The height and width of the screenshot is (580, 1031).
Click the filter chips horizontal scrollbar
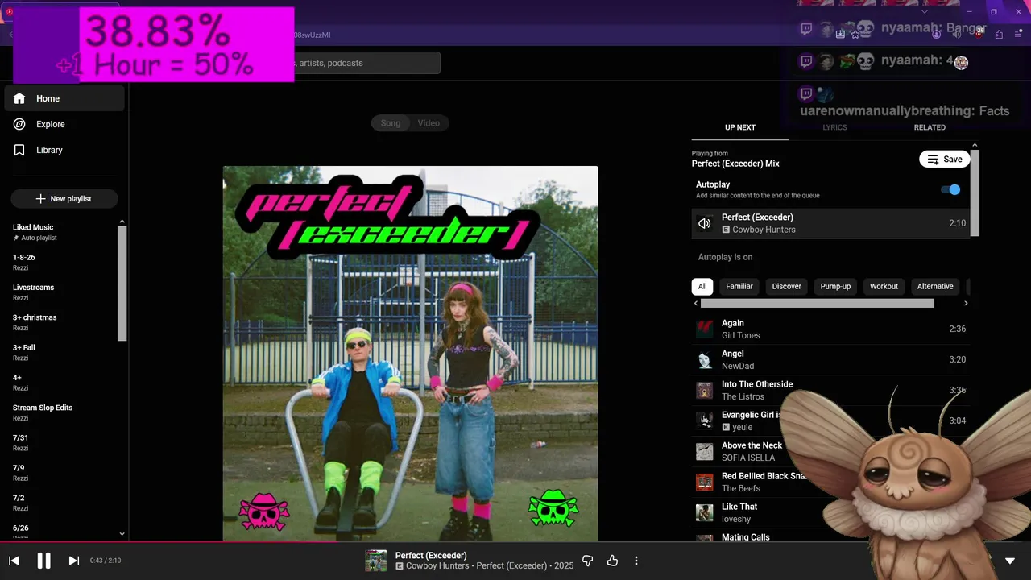(818, 304)
